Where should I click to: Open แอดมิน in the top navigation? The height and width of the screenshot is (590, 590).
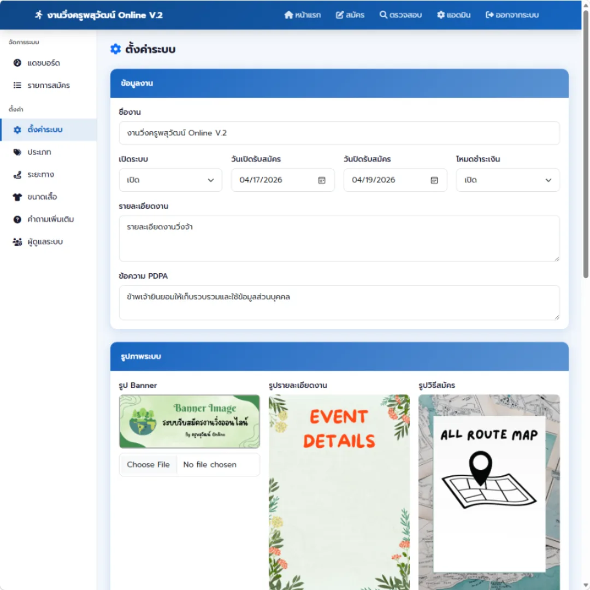point(453,15)
